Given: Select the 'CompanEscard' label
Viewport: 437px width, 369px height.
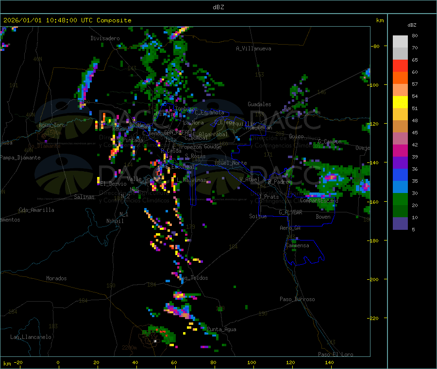Looking at the screenshot, I should 319,200.
